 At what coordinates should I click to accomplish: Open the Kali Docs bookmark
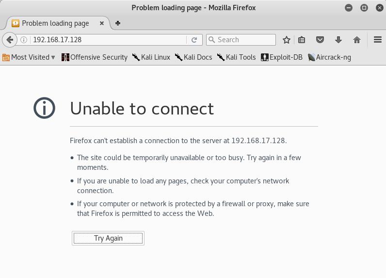tap(193, 57)
